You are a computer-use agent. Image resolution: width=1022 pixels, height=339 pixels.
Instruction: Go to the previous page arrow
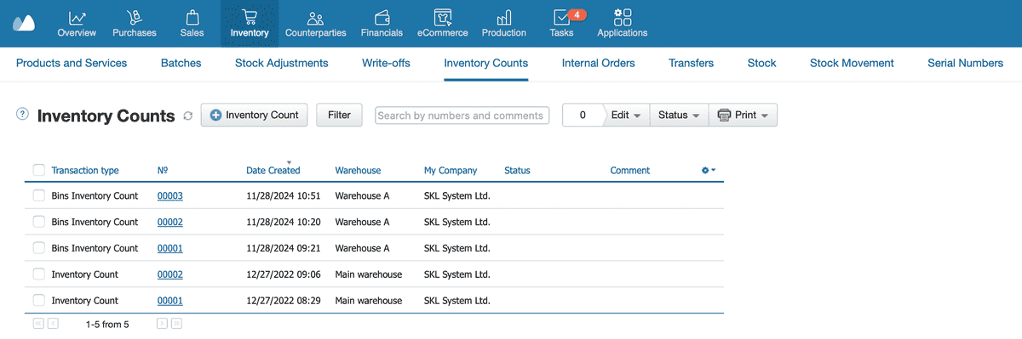(53, 324)
